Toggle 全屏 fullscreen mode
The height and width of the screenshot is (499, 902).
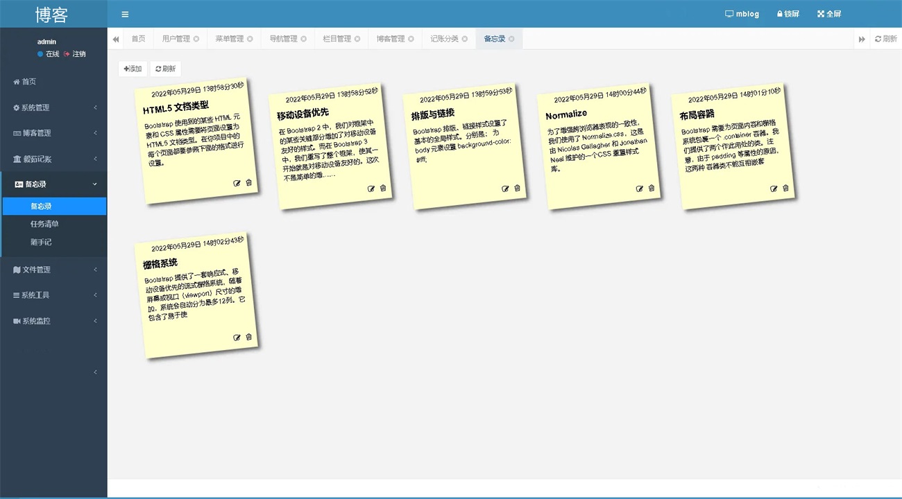tap(829, 14)
